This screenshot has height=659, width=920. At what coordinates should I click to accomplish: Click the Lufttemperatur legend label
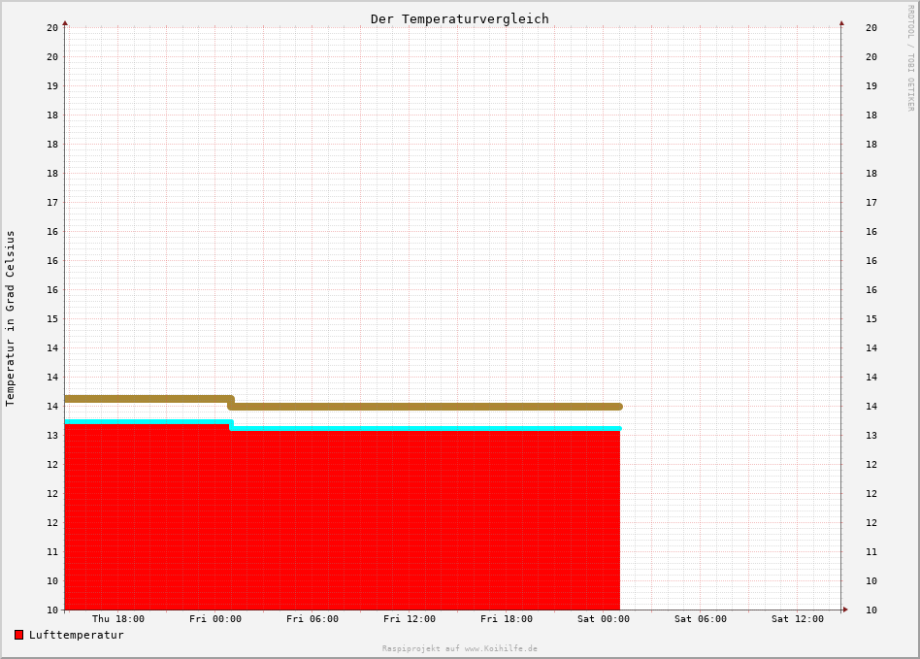77,635
